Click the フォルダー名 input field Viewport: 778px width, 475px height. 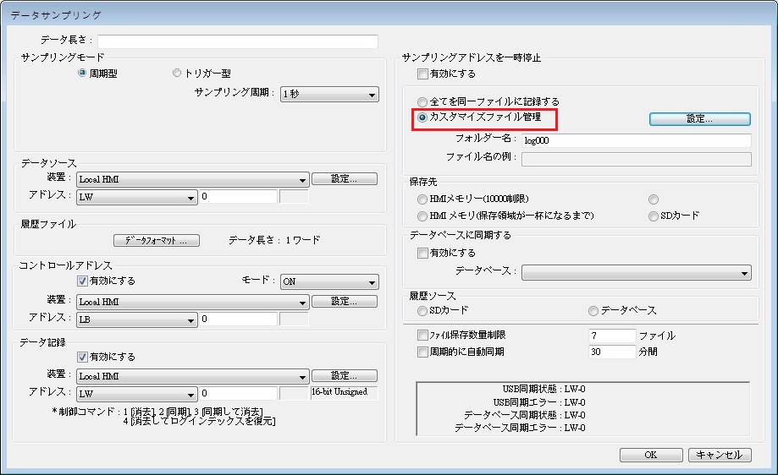coord(636,140)
